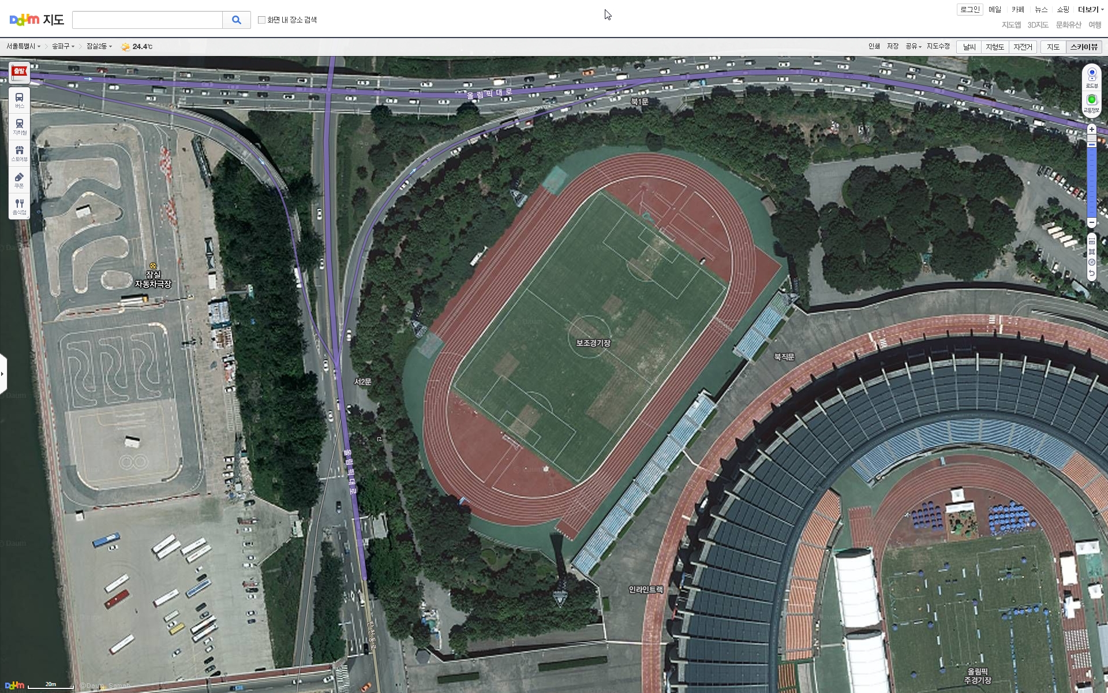
Task: Select area measure tool
Action: coord(1091,252)
